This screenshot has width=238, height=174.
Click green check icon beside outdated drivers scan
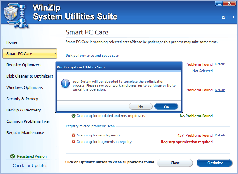(74, 116)
